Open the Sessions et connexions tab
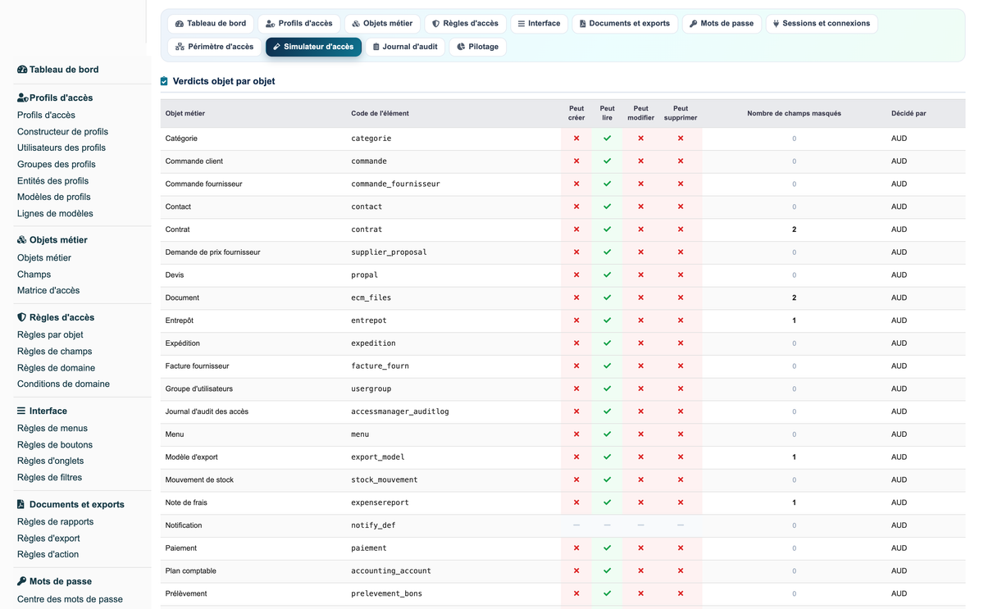This screenshot has height=609, width=984. pos(822,24)
